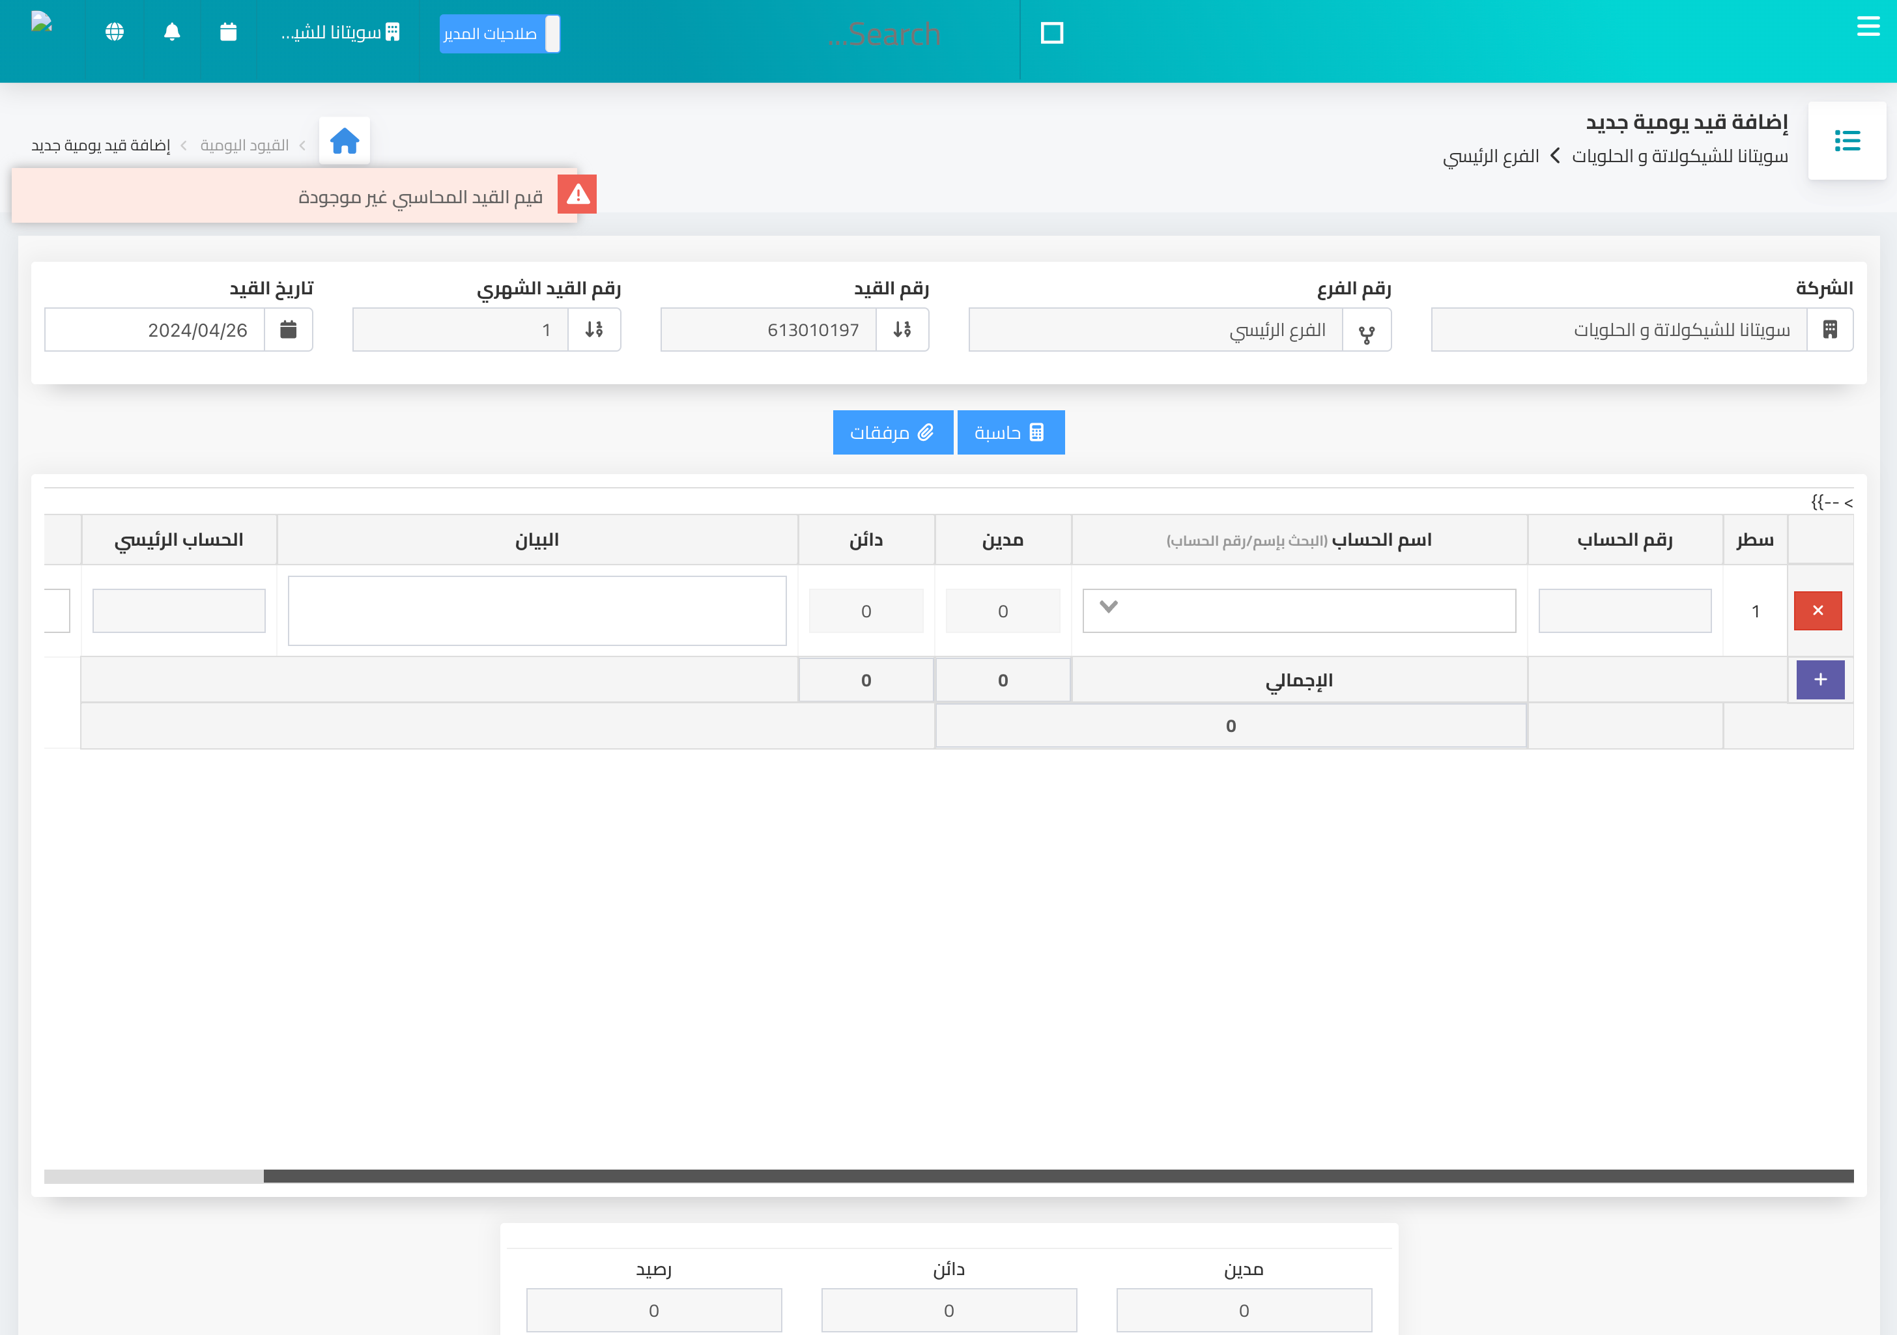The width and height of the screenshot is (1897, 1335).
Task: Click دائن column header in table
Action: (866, 539)
